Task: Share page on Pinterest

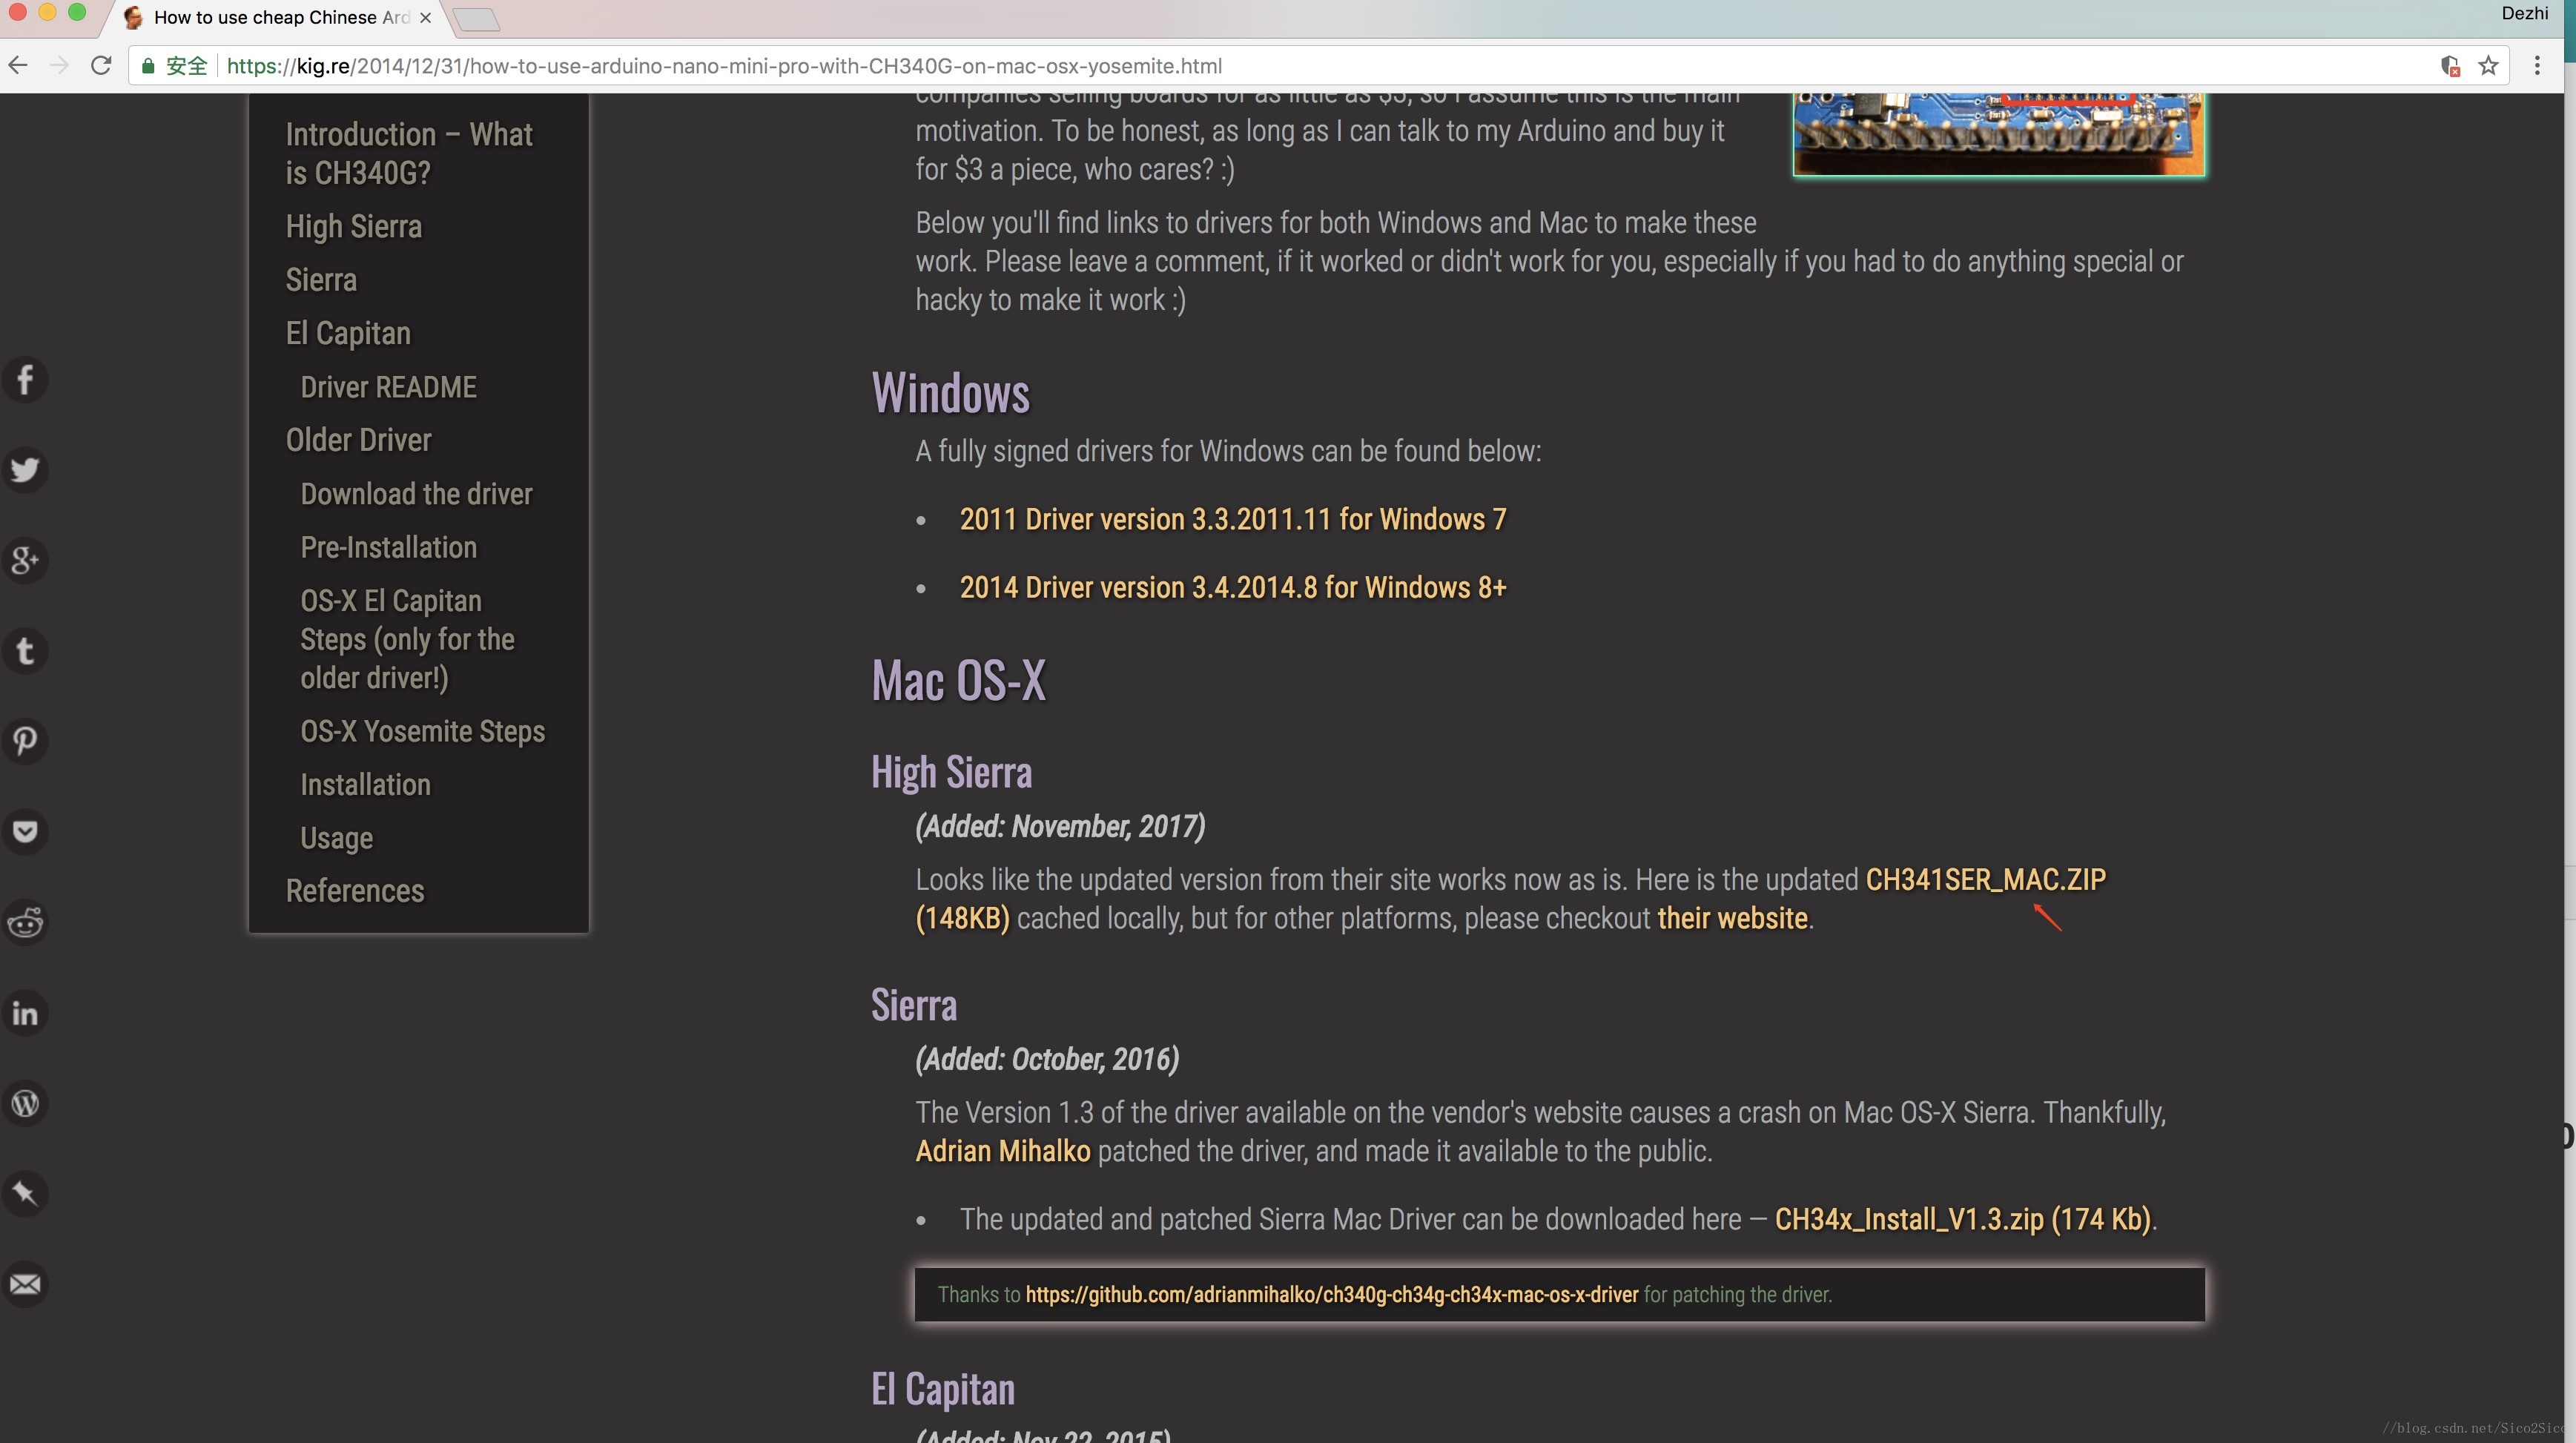Action: click(25, 742)
